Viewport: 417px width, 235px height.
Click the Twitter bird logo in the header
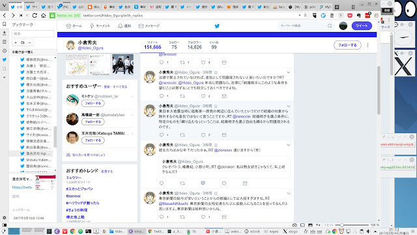coord(217,26)
